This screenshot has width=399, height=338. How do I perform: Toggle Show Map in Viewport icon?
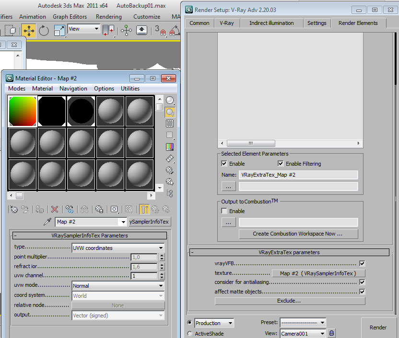point(129,209)
